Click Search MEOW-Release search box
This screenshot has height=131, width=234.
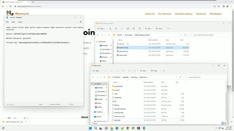(x=210, y=35)
